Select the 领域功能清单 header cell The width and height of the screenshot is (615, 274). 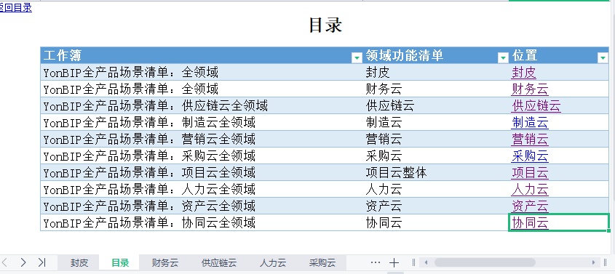pos(436,55)
